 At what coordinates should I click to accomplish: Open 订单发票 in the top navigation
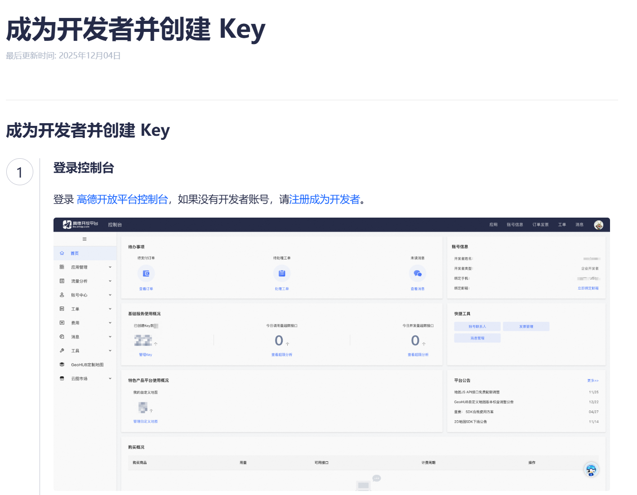(x=541, y=225)
